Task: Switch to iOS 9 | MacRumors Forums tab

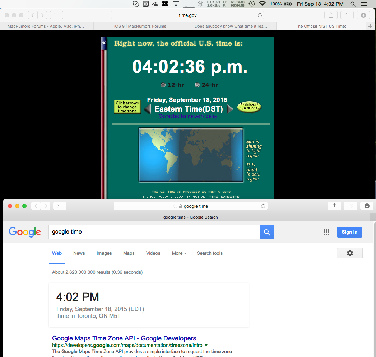Action: [140, 26]
